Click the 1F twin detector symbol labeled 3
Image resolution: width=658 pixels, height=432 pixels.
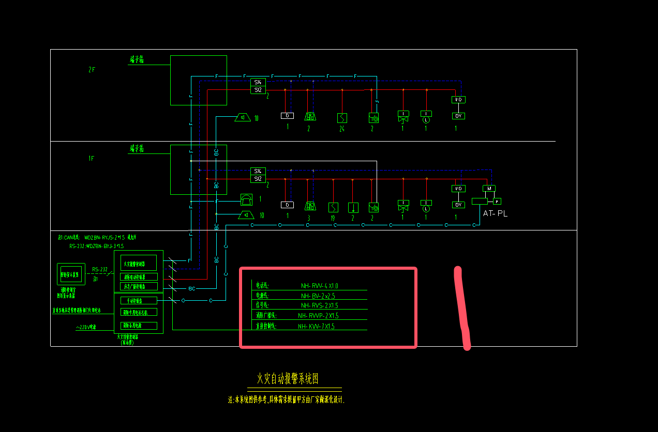point(310,206)
